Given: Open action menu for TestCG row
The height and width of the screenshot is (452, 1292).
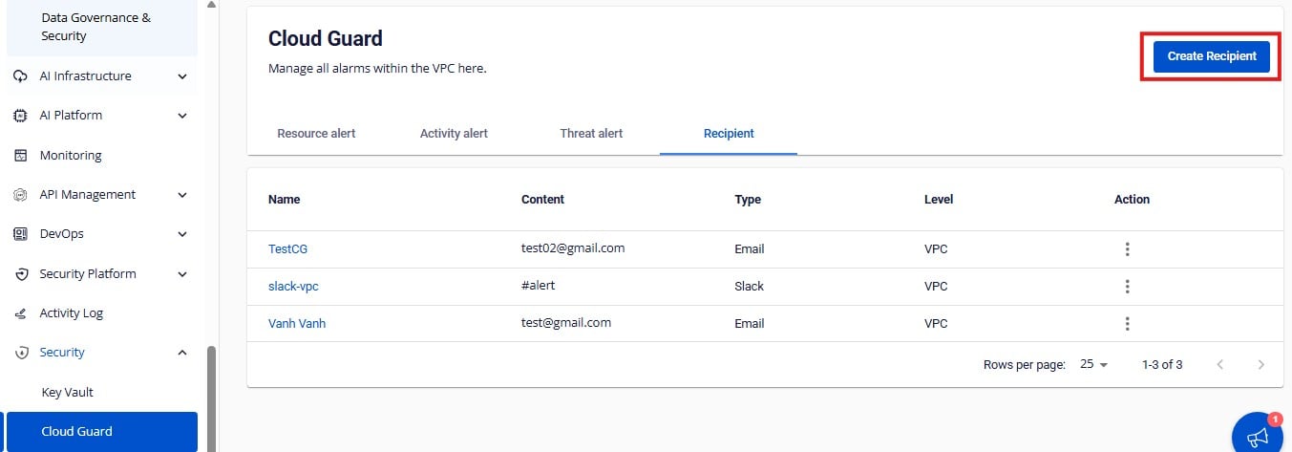Looking at the screenshot, I should [x=1127, y=249].
